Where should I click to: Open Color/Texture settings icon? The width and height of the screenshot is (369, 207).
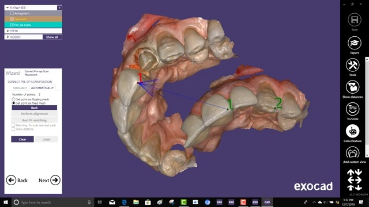coord(352,131)
